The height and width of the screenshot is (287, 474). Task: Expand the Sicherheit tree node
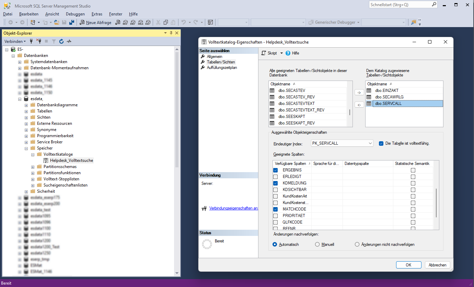pos(26,191)
